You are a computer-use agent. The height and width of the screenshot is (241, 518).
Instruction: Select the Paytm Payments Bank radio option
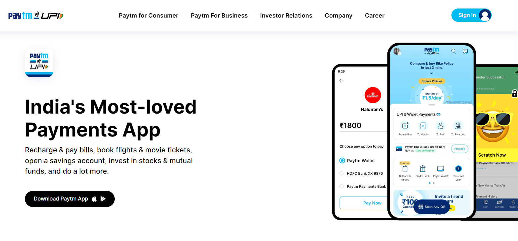tap(342, 186)
